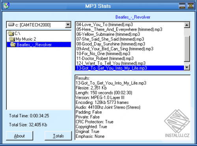The width and height of the screenshot is (197, 146).
Task: Click the Beatles_-_Revolver open folder icon
Action: click(x=13, y=44)
